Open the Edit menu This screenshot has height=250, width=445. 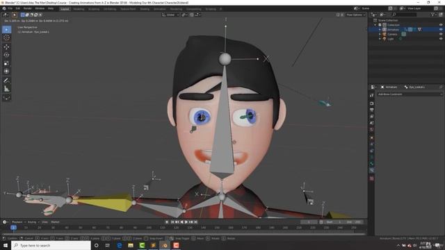tap(18, 9)
